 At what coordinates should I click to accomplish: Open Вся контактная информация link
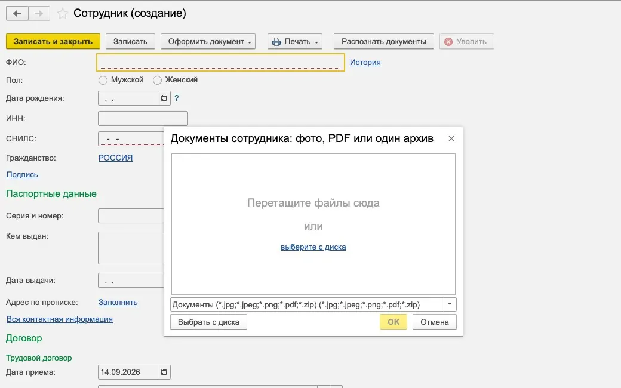click(59, 319)
